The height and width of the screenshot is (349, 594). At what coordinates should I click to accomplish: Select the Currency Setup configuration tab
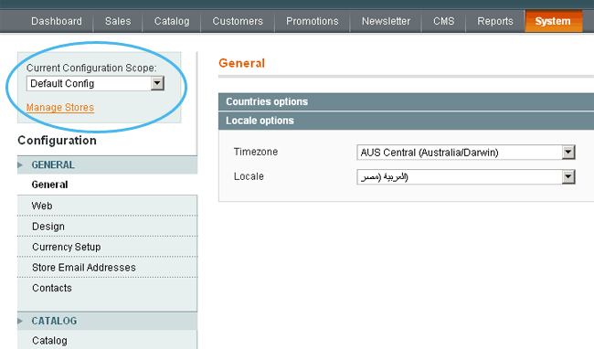(107, 247)
